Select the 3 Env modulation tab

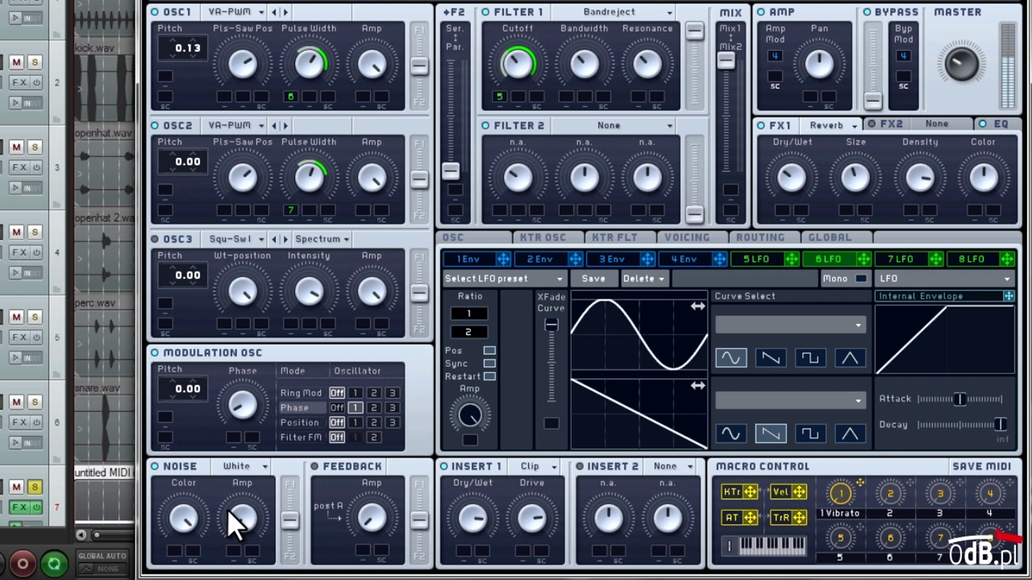pos(612,259)
